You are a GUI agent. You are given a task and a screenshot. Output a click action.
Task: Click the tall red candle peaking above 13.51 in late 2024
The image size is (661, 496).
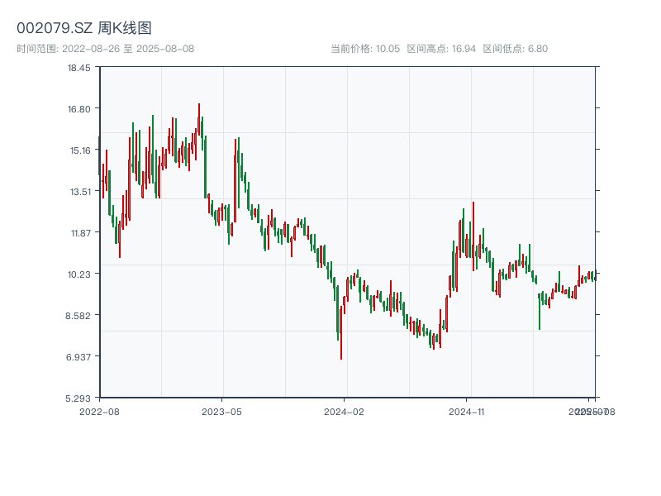[x=473, y=235]
